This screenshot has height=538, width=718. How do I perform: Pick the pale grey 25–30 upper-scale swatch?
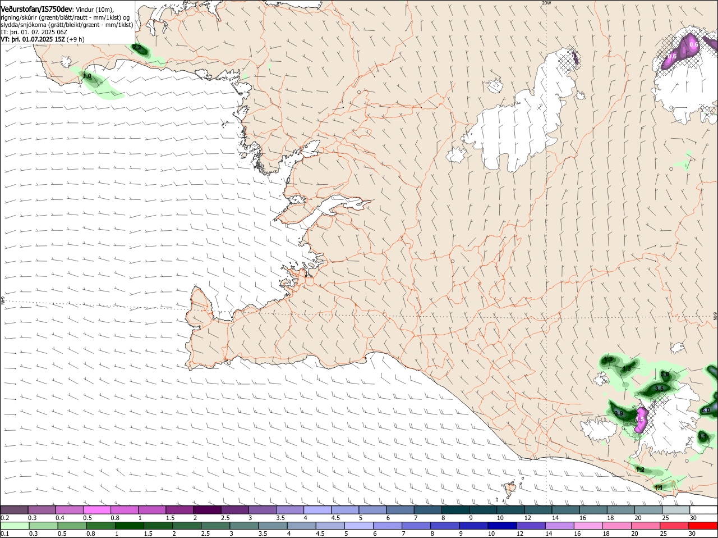(x=675, y=510)
